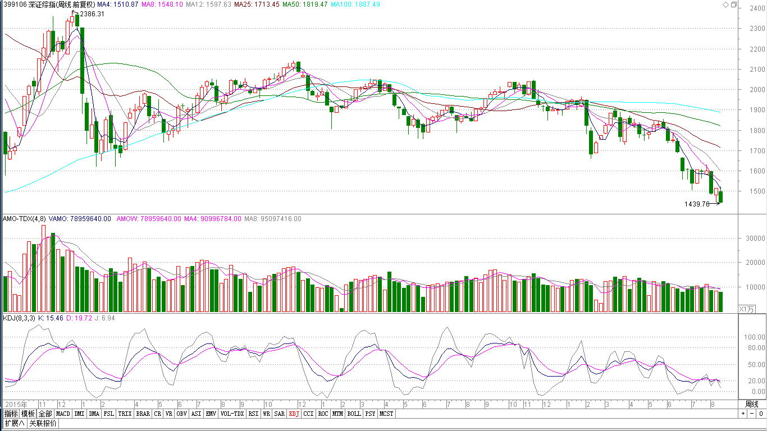Select the RSI indicator tab
Image resolution: width=767 pixels, height=431 pixels.
pos(254,414)
